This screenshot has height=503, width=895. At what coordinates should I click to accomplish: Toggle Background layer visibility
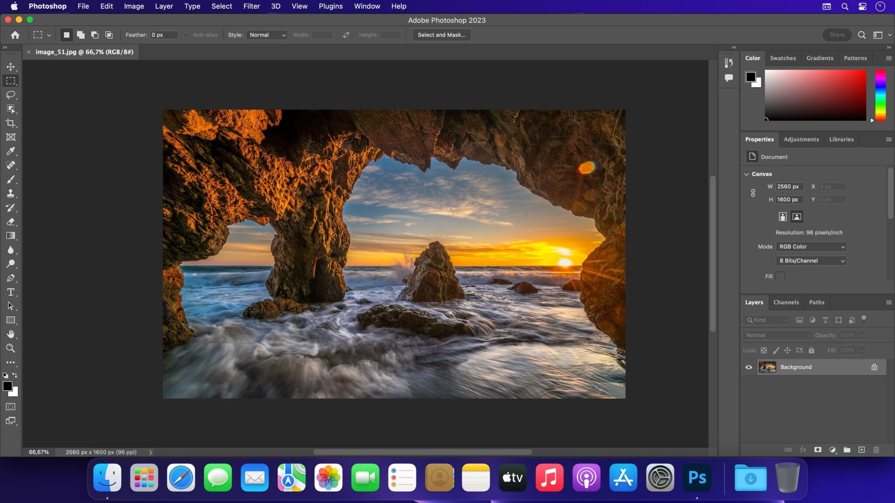click(x=749, y=367)
